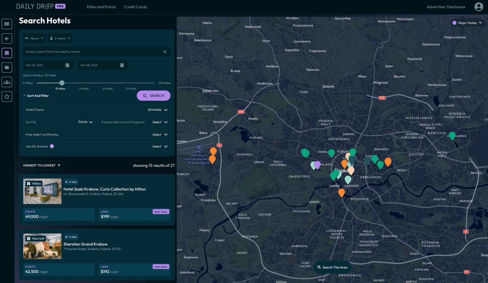Click the orange map pin south of Dębniki
Image resolution: width=488 pixels, height=283 pixels.
coord(341,193)
